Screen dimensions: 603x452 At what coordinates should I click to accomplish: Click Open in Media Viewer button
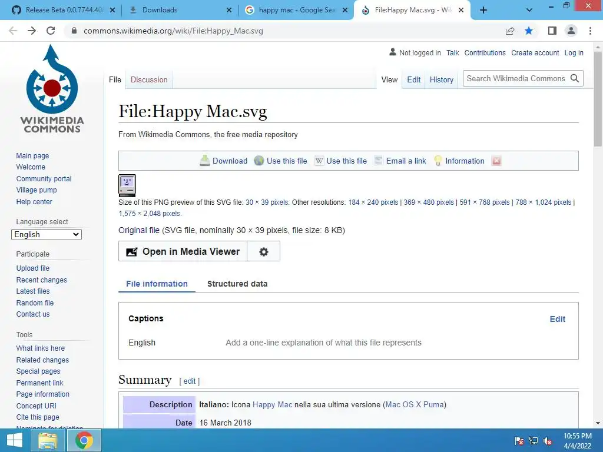pos(183,251)
